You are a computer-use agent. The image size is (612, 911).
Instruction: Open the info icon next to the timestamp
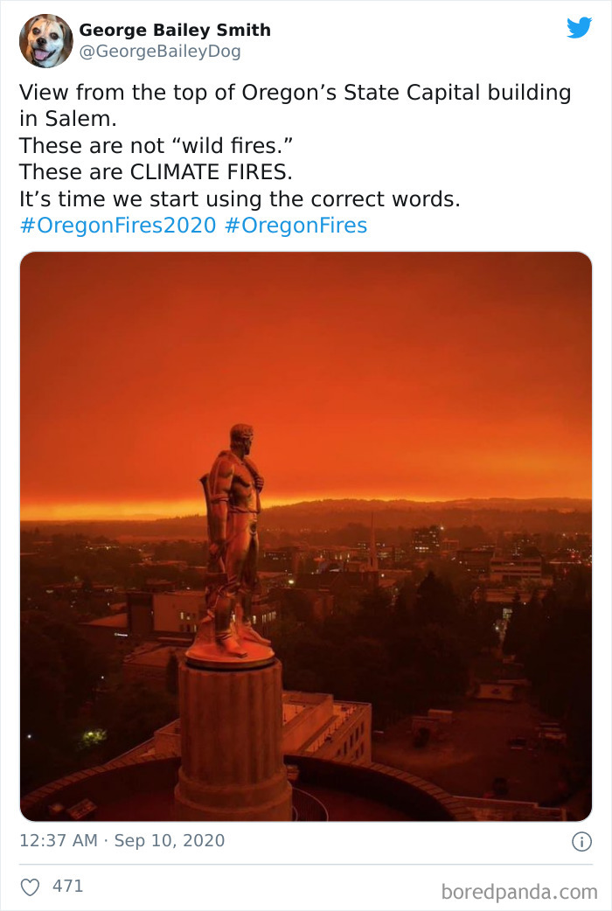coord(583,840)
